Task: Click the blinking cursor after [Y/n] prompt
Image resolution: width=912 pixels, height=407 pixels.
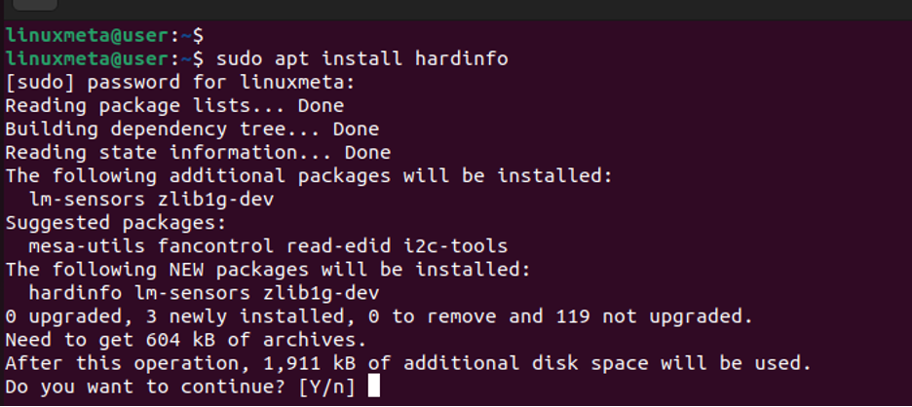Action: coord(374,387)
